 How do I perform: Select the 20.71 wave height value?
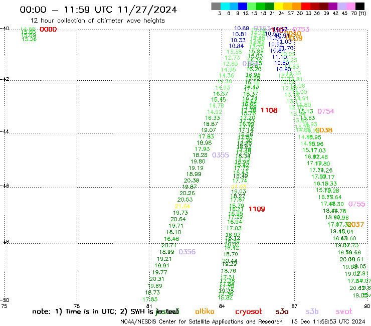tap(168, 246)
